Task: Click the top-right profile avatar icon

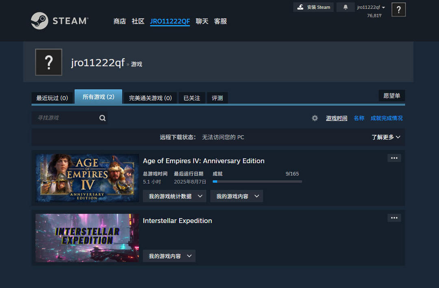Action: (398, 9)
